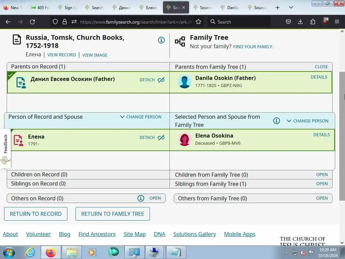Click RETURN TO FAMILY TREE button
This screenshot has width=345, height=259.
point(113,214)
